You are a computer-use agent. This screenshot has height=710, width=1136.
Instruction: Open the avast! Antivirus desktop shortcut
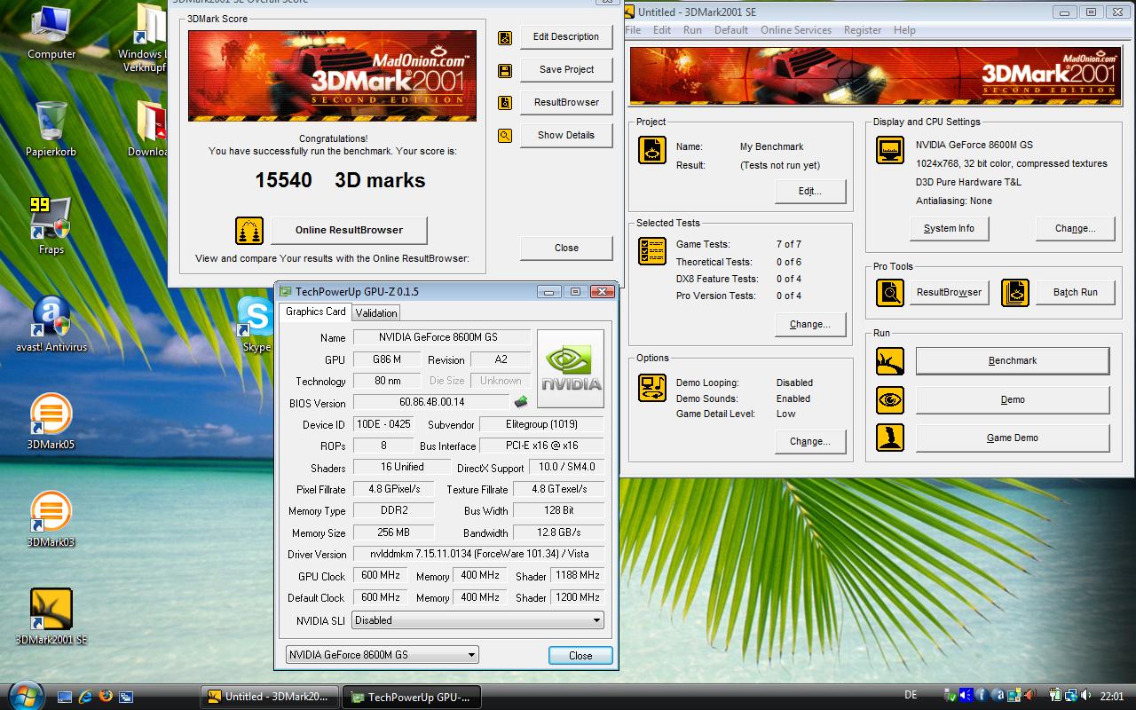(51, 324)
